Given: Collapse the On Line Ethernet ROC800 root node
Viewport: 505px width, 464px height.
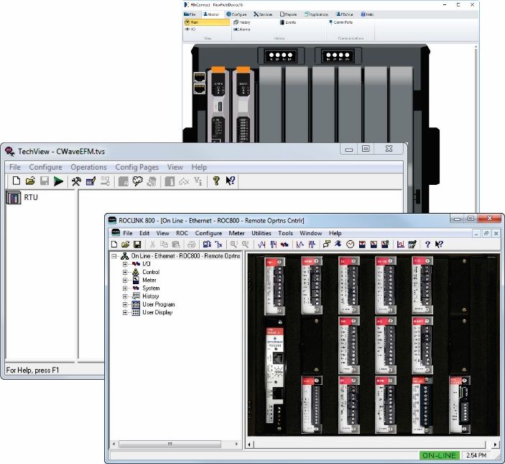Looking at the screenshot, I should coord(113,256).
